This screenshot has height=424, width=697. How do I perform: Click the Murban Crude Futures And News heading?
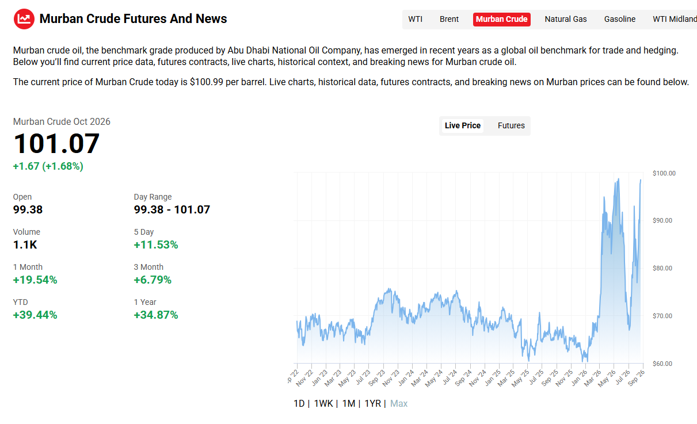[x=134, y=19]
